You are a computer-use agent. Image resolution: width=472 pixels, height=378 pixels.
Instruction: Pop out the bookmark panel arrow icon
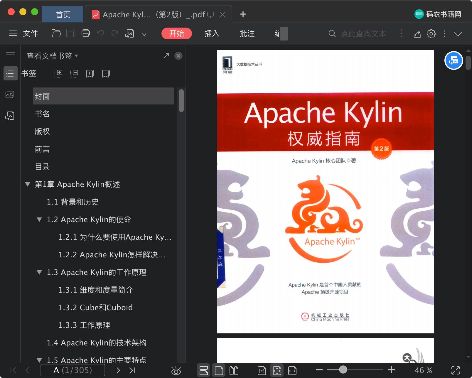[x=166, y=55]
